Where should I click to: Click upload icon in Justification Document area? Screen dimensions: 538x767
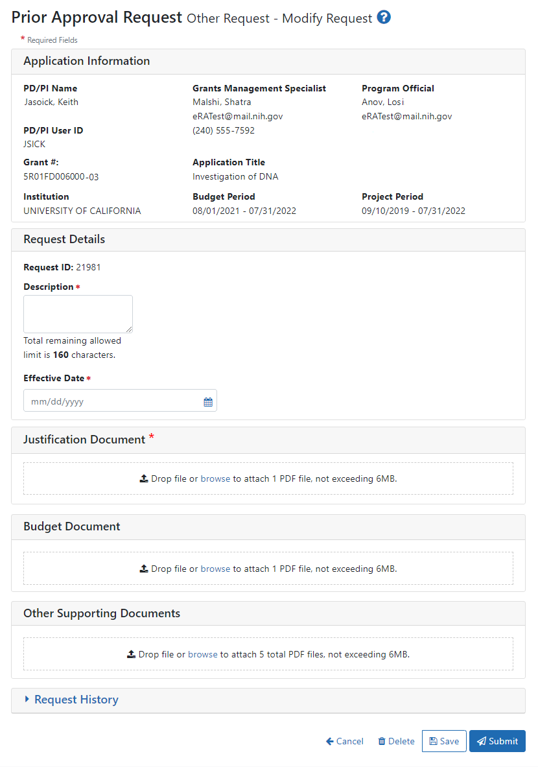pyautogui.click(x=143, y=479)
